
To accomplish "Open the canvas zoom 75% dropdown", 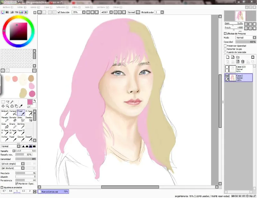I will tap(84, 12).
